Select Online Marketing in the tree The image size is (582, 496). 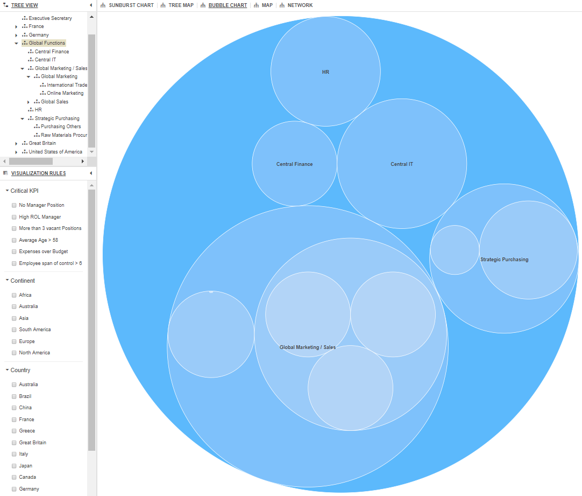pos(65,93)
